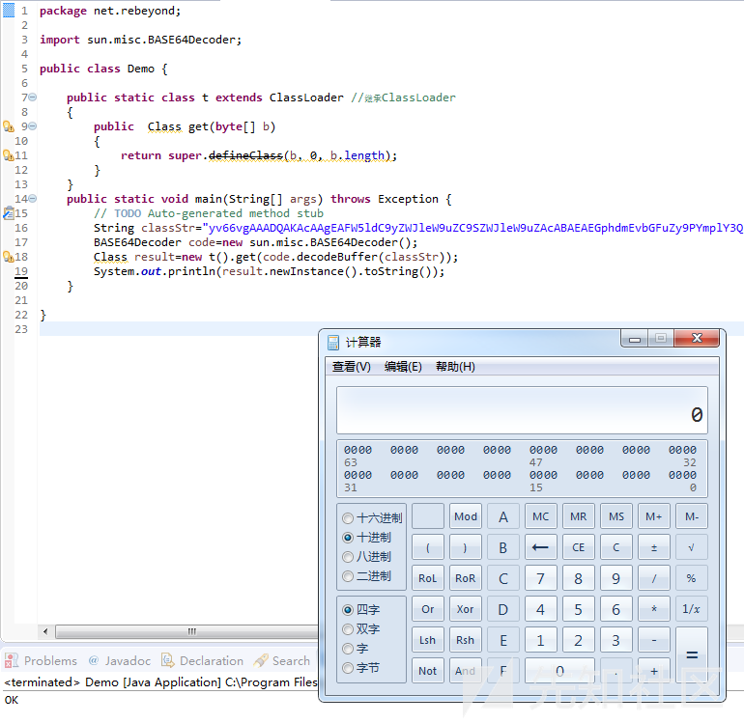Click the calculator display field showing 0
Screen dimensions: 744x723
(522, 410)
